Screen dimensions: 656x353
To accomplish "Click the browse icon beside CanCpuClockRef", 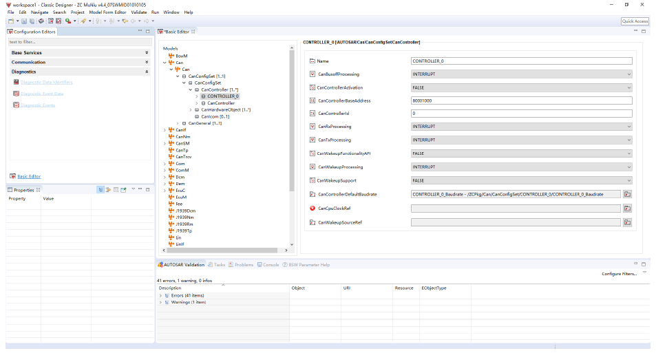I will pyautogui.click(x=627, y=208).
